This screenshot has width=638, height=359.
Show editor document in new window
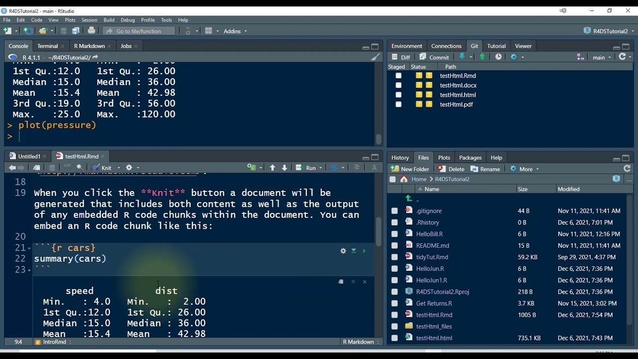[36, 168]
